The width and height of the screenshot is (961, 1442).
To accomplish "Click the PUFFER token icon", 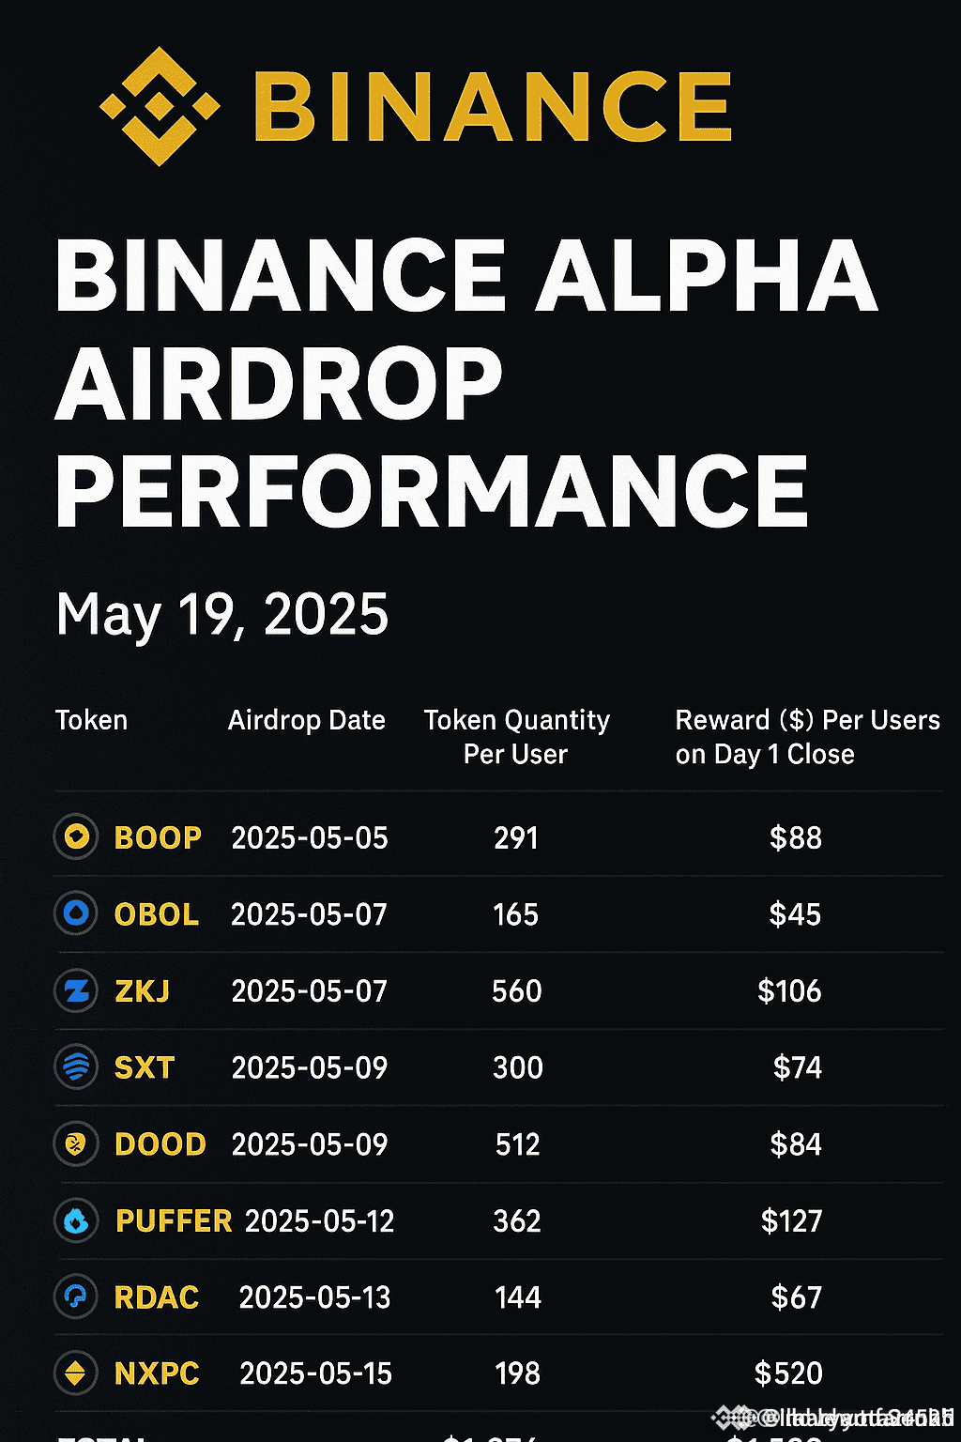I will click(76, 1220).
